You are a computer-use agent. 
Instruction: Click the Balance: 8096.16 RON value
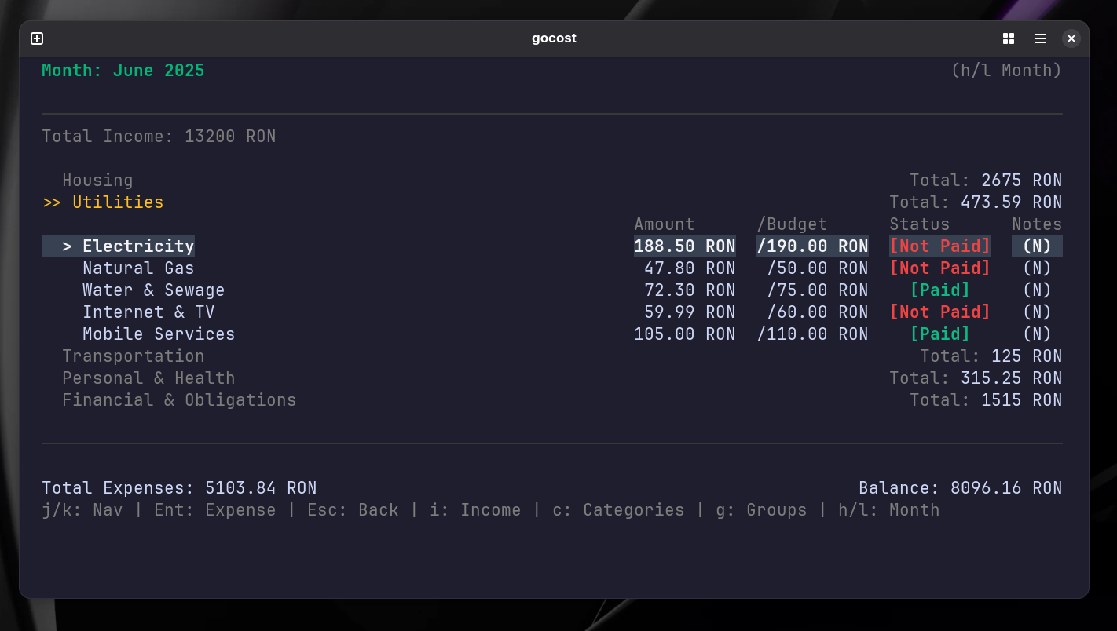[x=961, y=488]
